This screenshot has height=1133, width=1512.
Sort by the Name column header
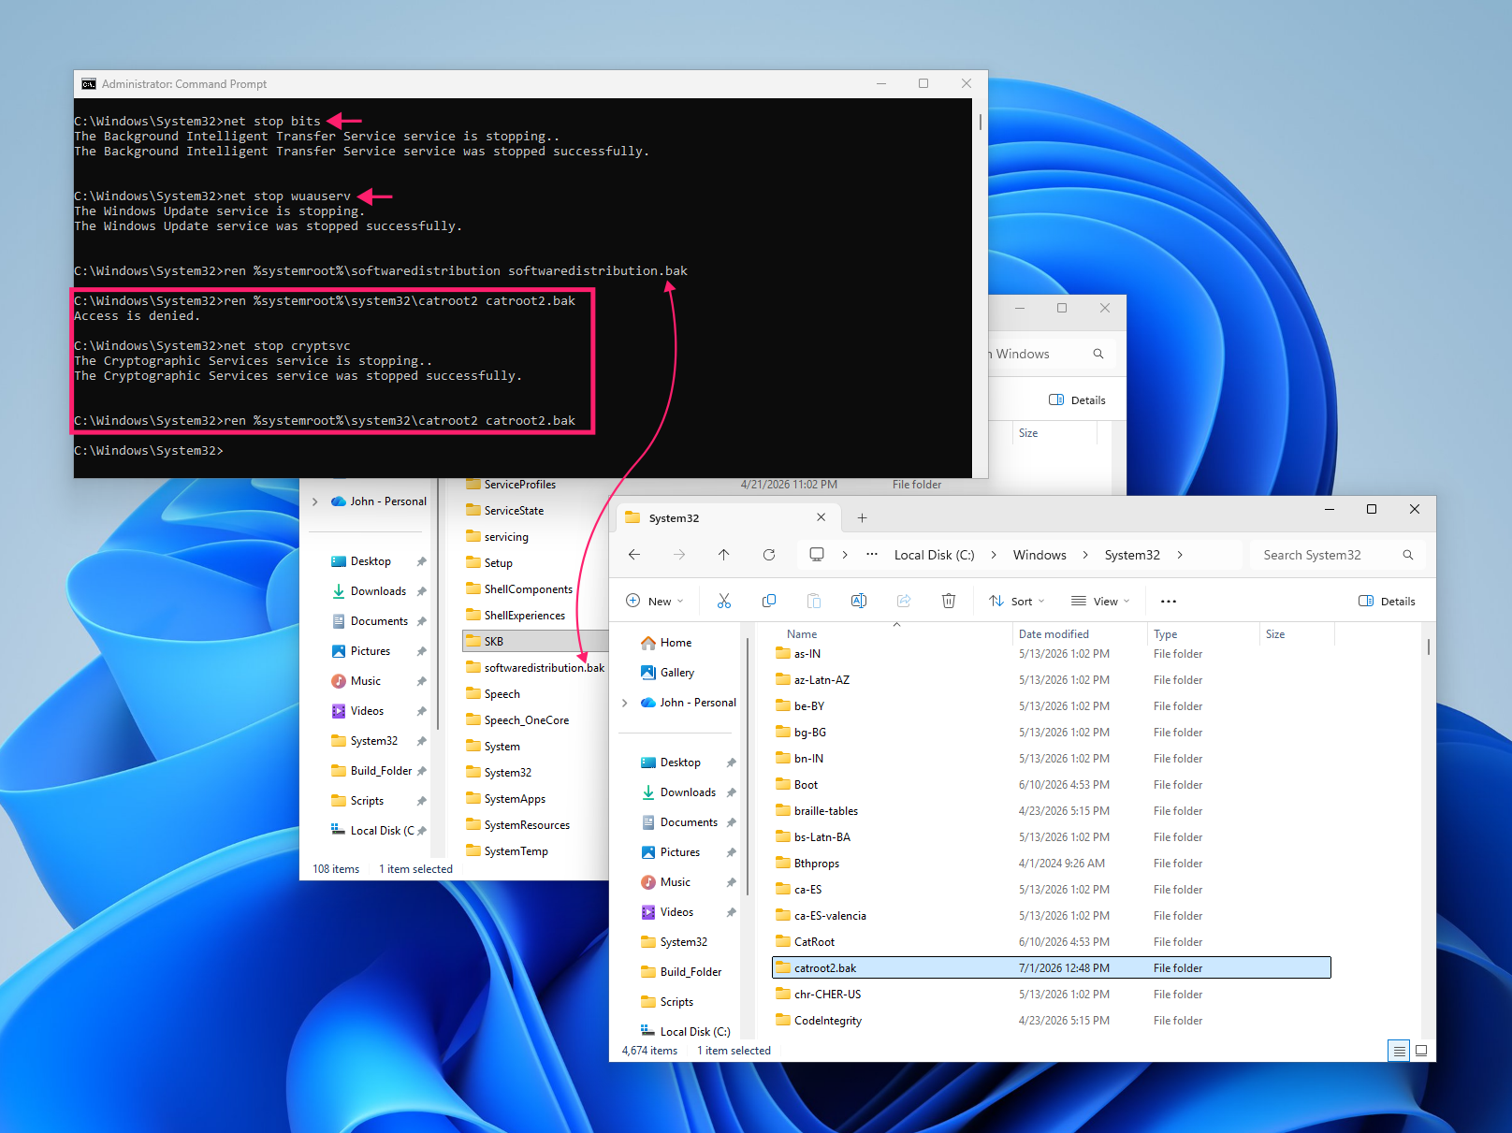click(x=802, y=634)
